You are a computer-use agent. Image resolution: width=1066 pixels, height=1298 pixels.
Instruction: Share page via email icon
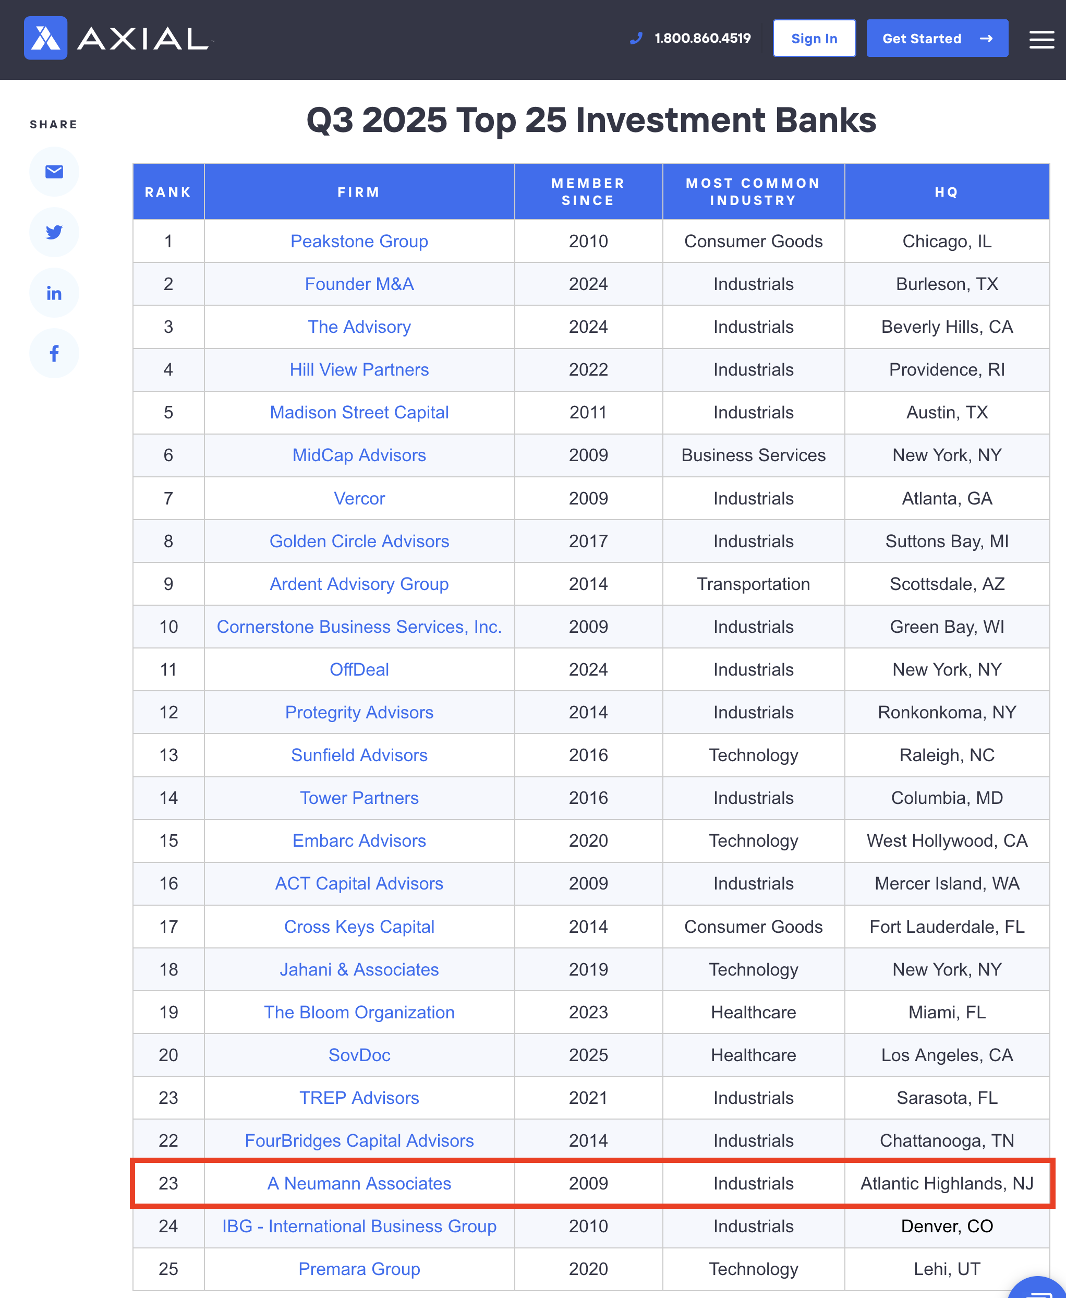click(x=54, y=172)
